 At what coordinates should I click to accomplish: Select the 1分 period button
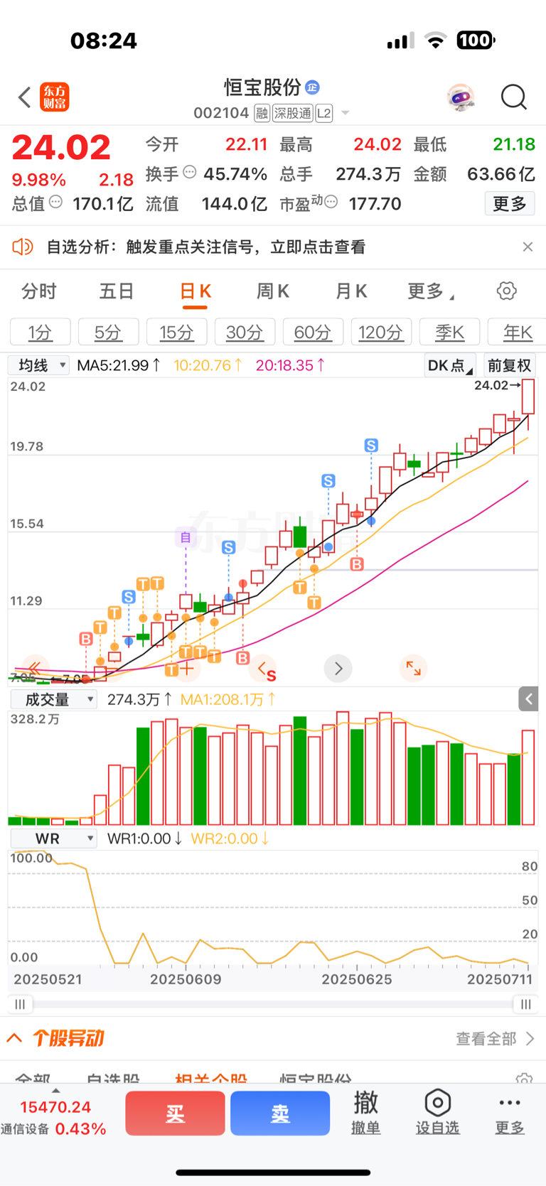[41, 332]
